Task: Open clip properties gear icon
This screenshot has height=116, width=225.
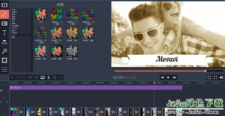Action: [x=55, y=77]
